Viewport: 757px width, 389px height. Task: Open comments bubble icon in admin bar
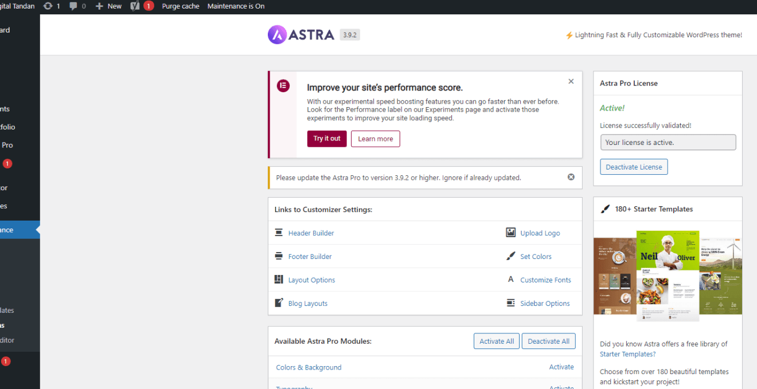[x=73, y=6]
